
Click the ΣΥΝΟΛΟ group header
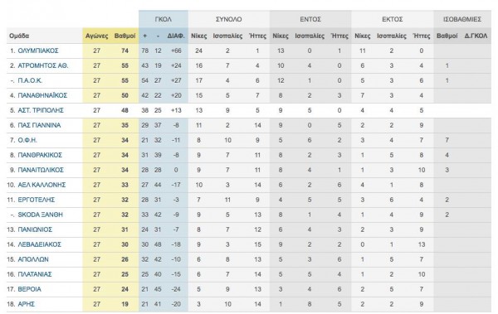tap(229, 19)
